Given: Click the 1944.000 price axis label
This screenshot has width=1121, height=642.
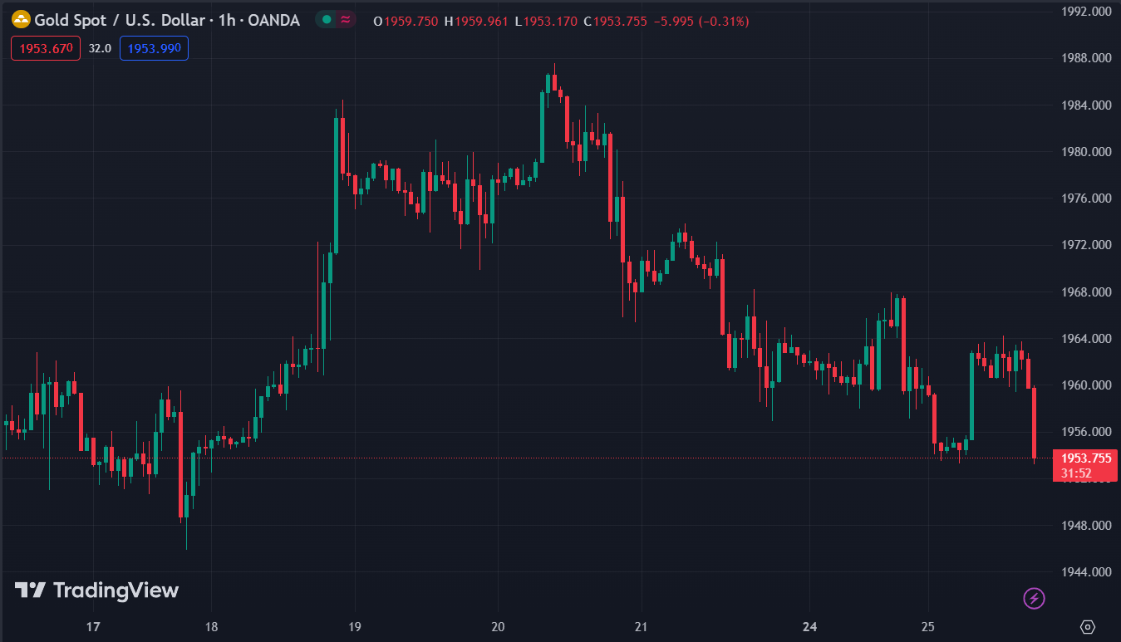Looking at the screenshot, I should (1087, 572).
